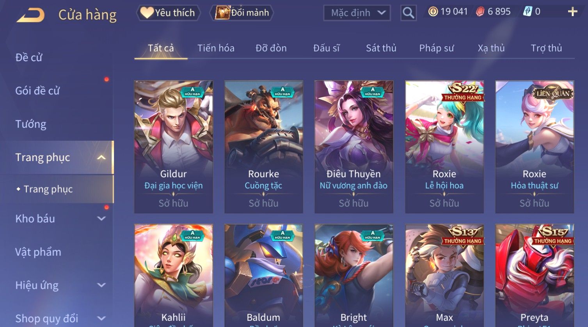This screenshot has height=327, width=588.
Task: Click the back arrow icon
Action: coord(30,15)
